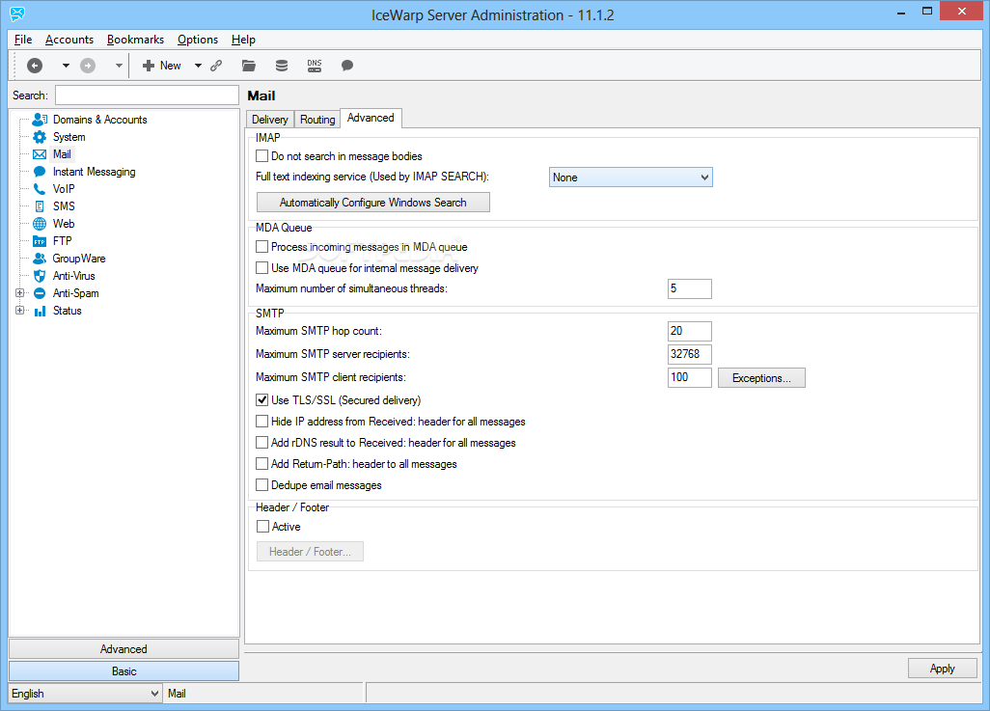Select Domains & Accounts icon in tree
This screenshot has height=711, width=990.
40,120
